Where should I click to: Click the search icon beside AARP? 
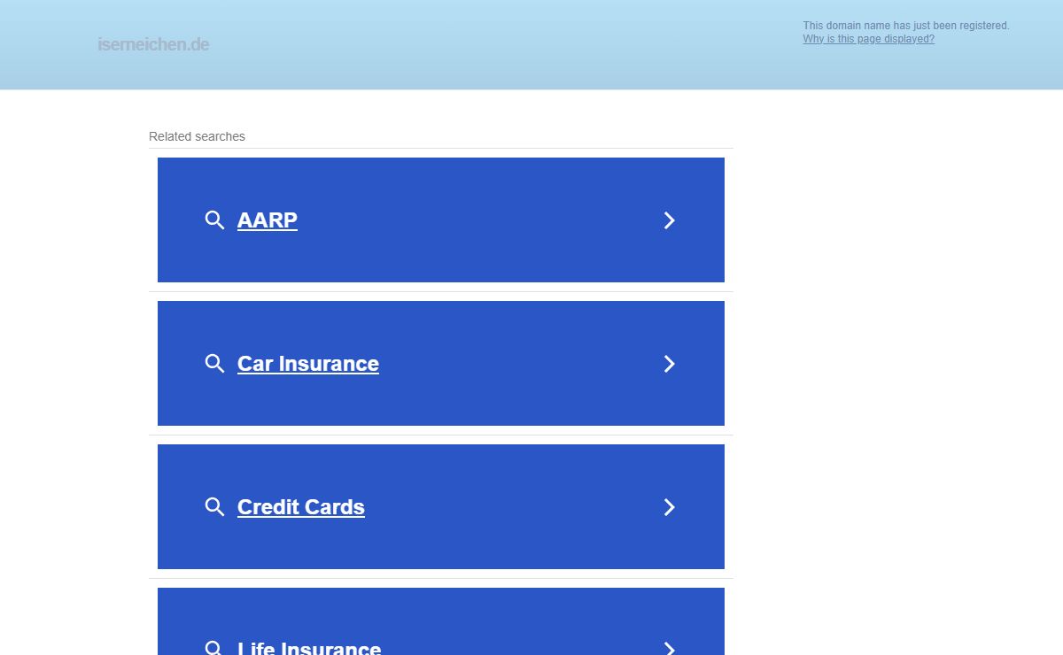(x=214, y=220)
